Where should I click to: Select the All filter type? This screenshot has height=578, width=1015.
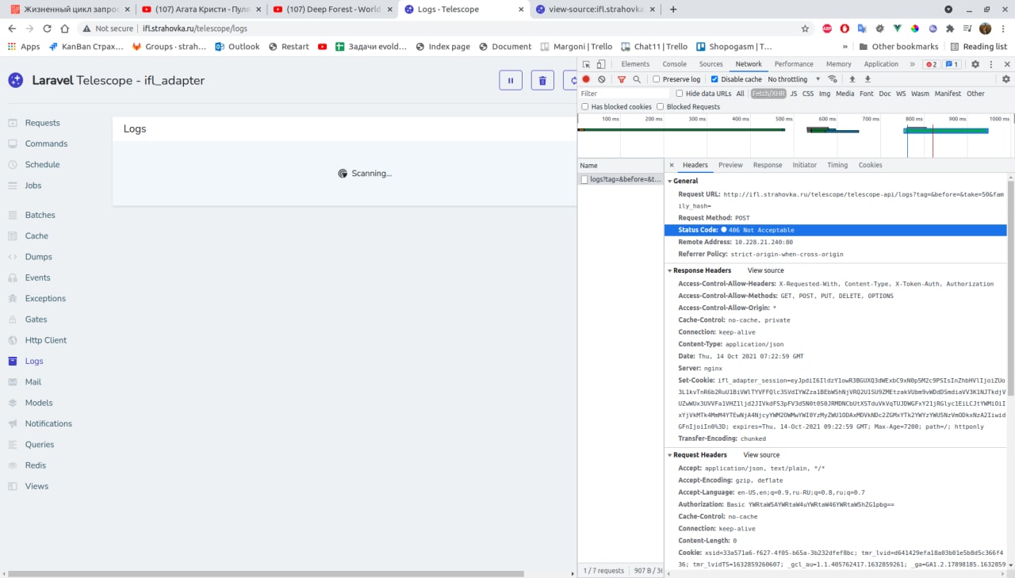(740, 94)
